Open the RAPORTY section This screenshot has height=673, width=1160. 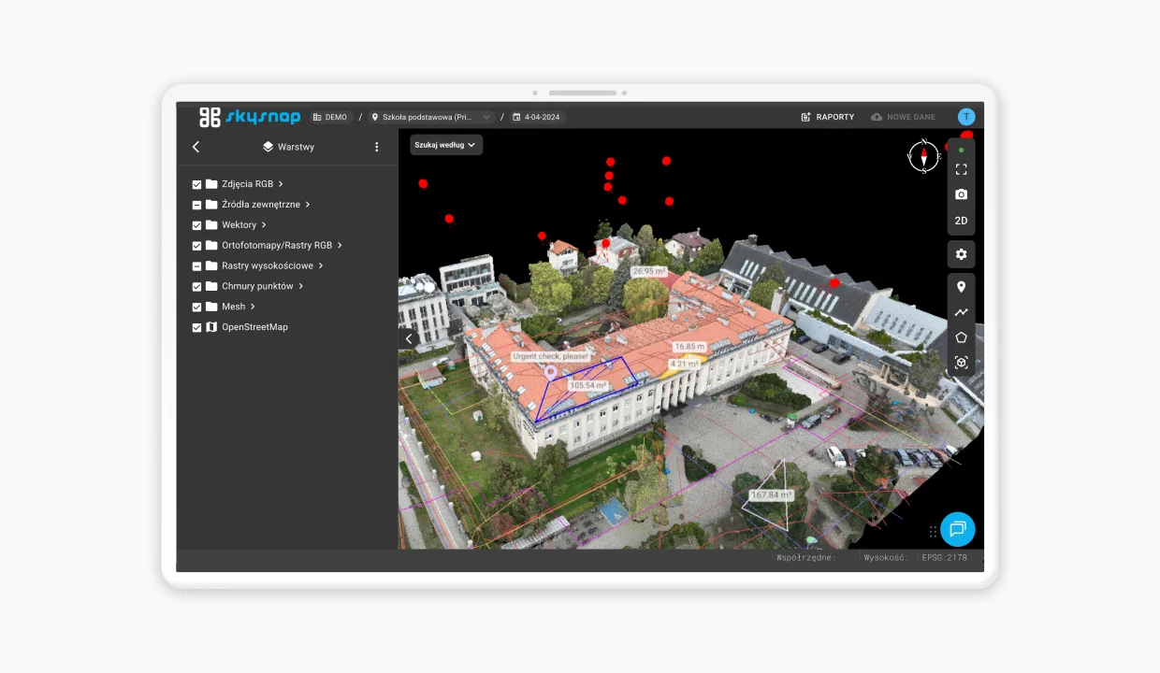(828, 117)
